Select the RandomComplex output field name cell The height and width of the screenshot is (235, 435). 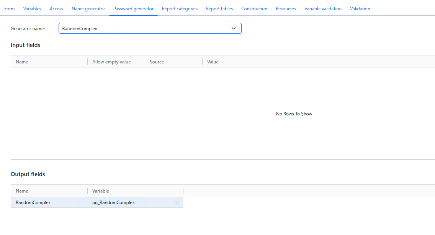(49, 203)
